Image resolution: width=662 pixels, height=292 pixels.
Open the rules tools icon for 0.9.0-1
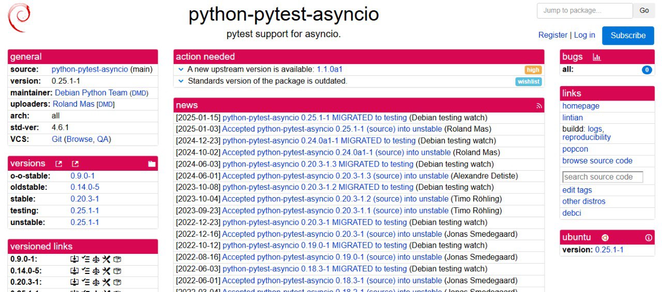(107, 259)
